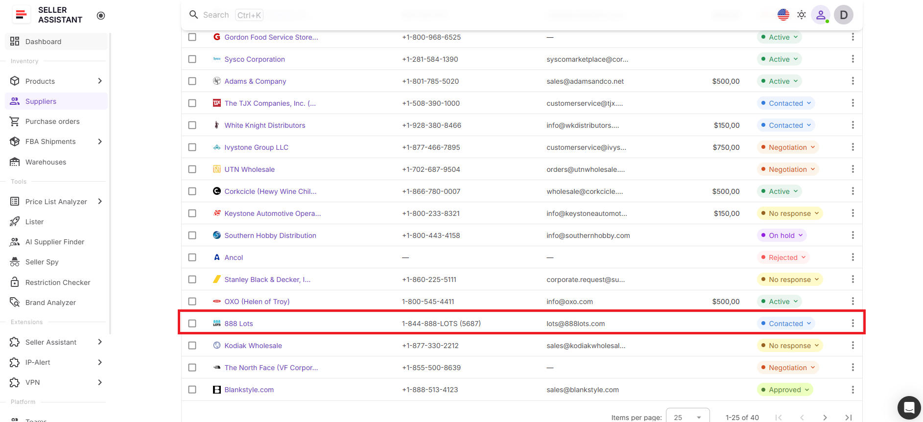Select the Adams & Company checkbox

[x=192, y=81]
